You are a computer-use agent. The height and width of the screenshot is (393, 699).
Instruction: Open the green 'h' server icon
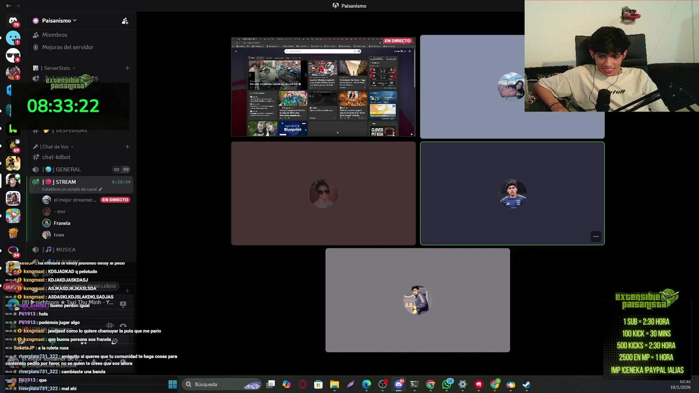[x=13, y=129]
